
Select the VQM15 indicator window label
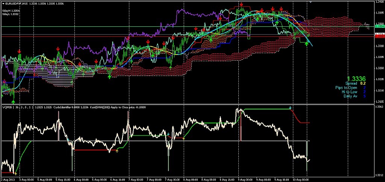pos(7,107)
